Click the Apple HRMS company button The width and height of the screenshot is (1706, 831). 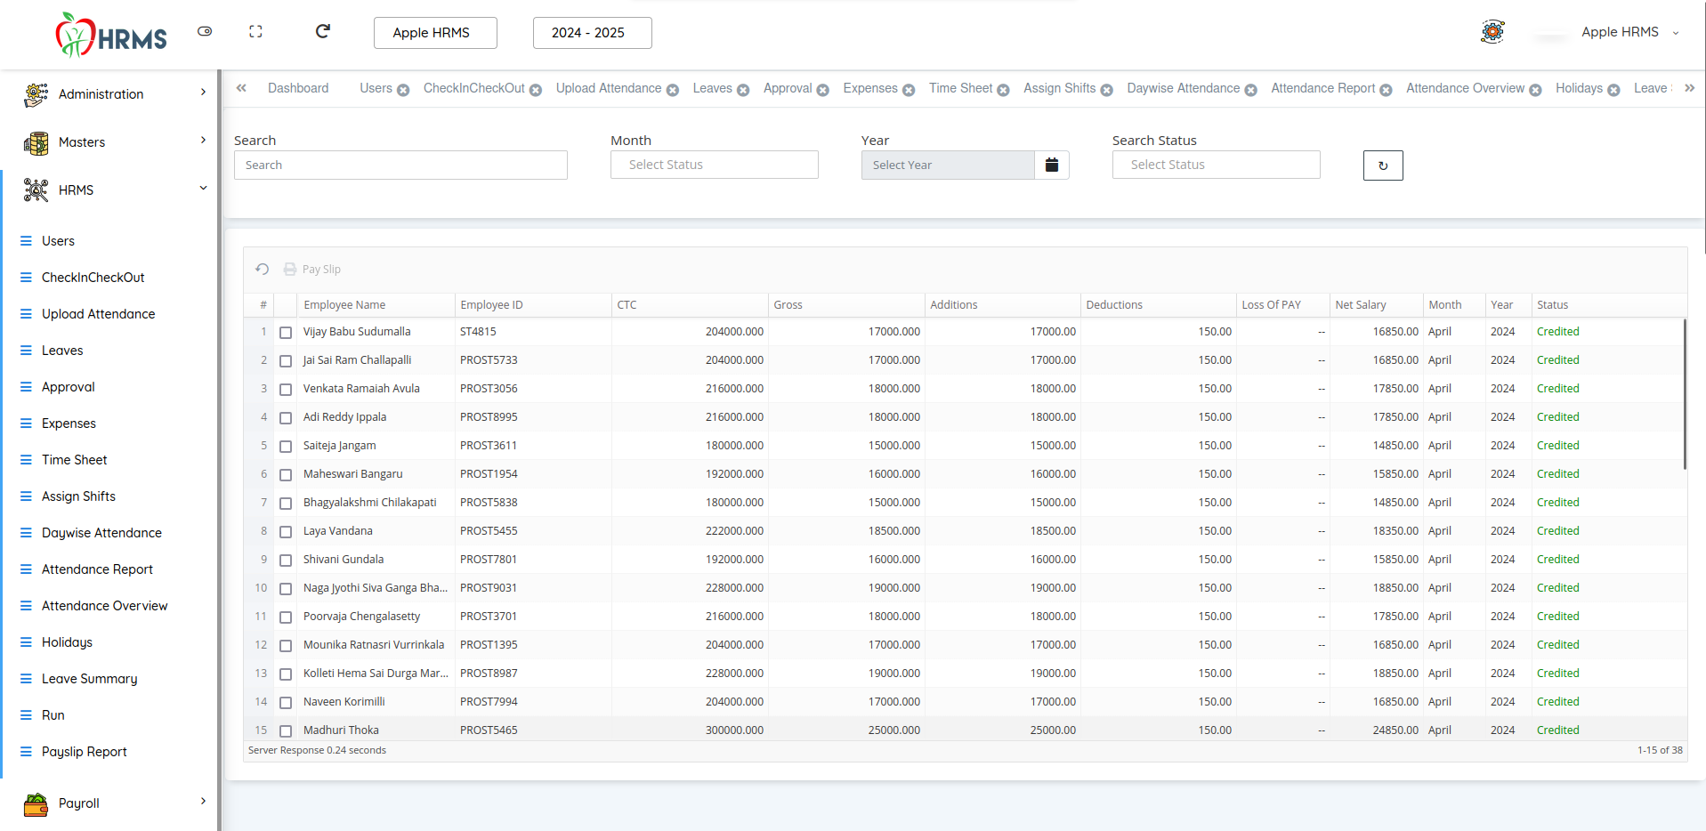tap(435, 33)
